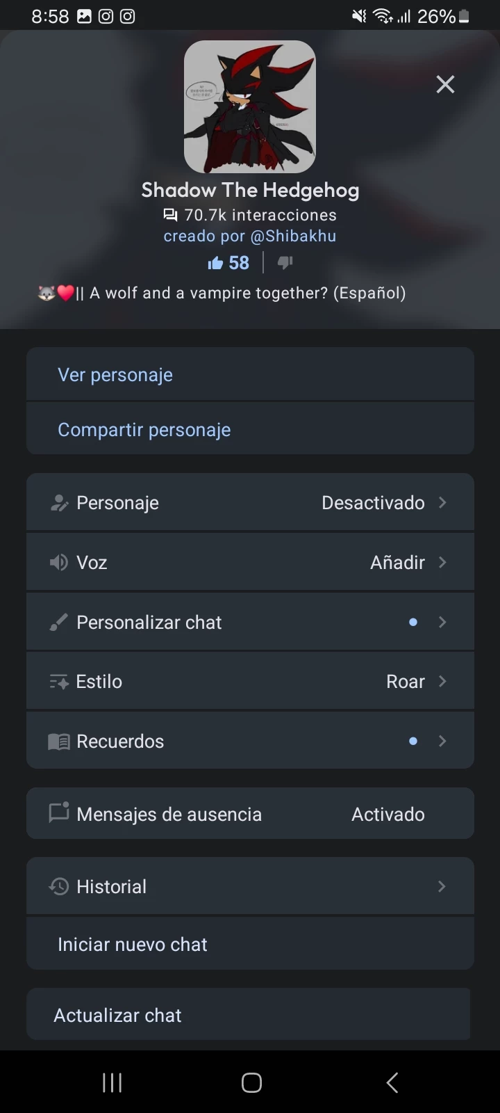This screenshot has width=500, height=1113.
Task: Toggle the Personaje Desactivado setting
Action: (373, 503)
